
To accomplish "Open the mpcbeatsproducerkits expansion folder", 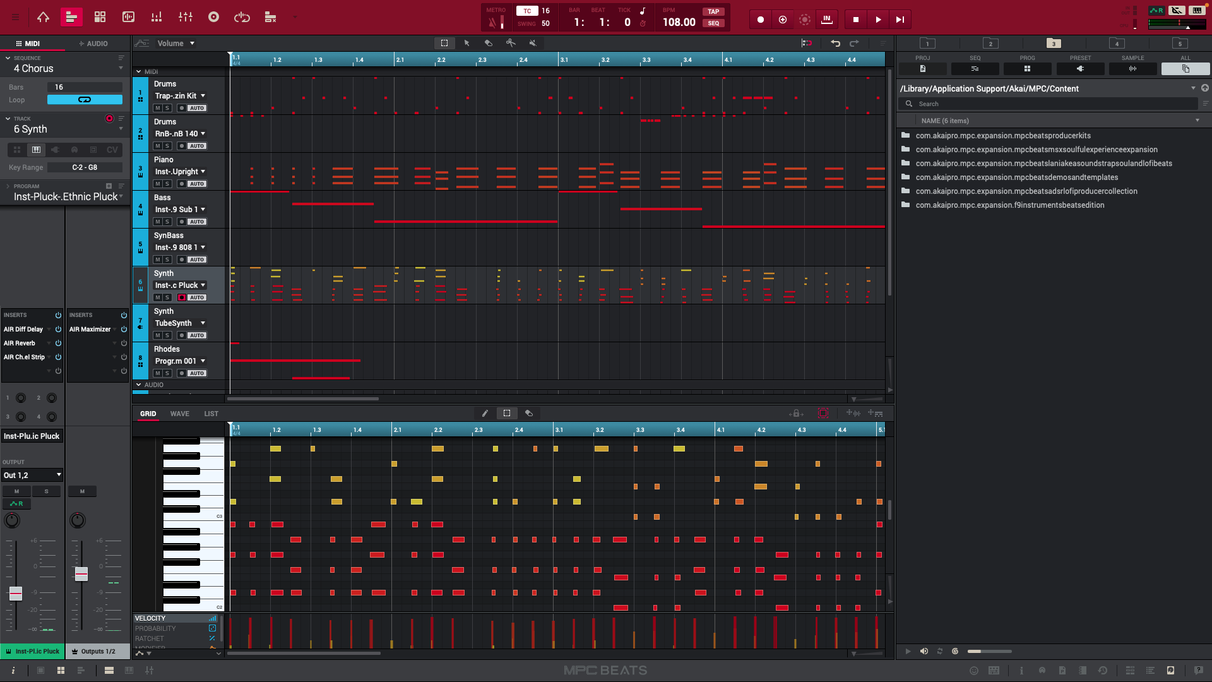I will [1003, 136].
